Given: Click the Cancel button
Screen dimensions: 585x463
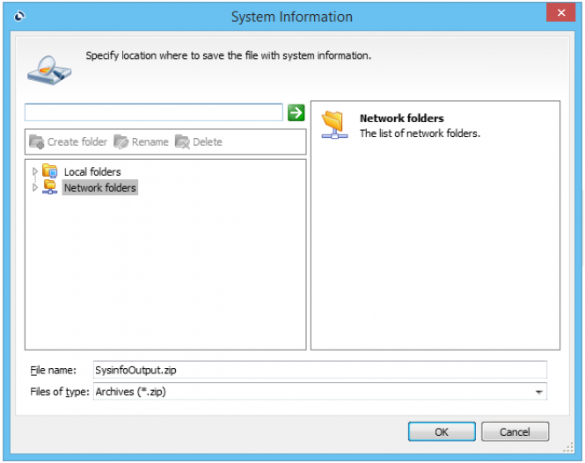Looking at the screenshot, I should coord(515,431).
